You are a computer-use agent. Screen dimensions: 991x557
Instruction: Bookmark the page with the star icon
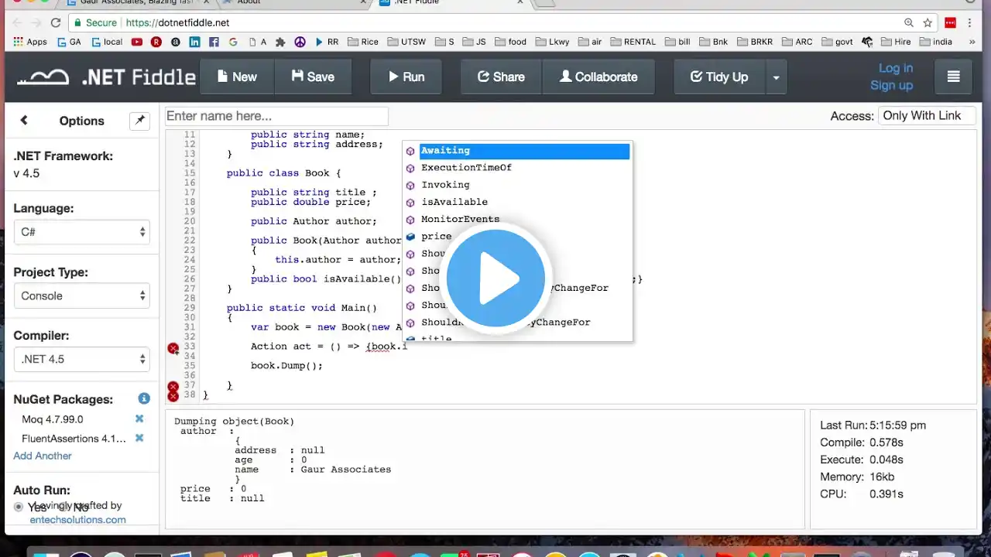(928, 22)
